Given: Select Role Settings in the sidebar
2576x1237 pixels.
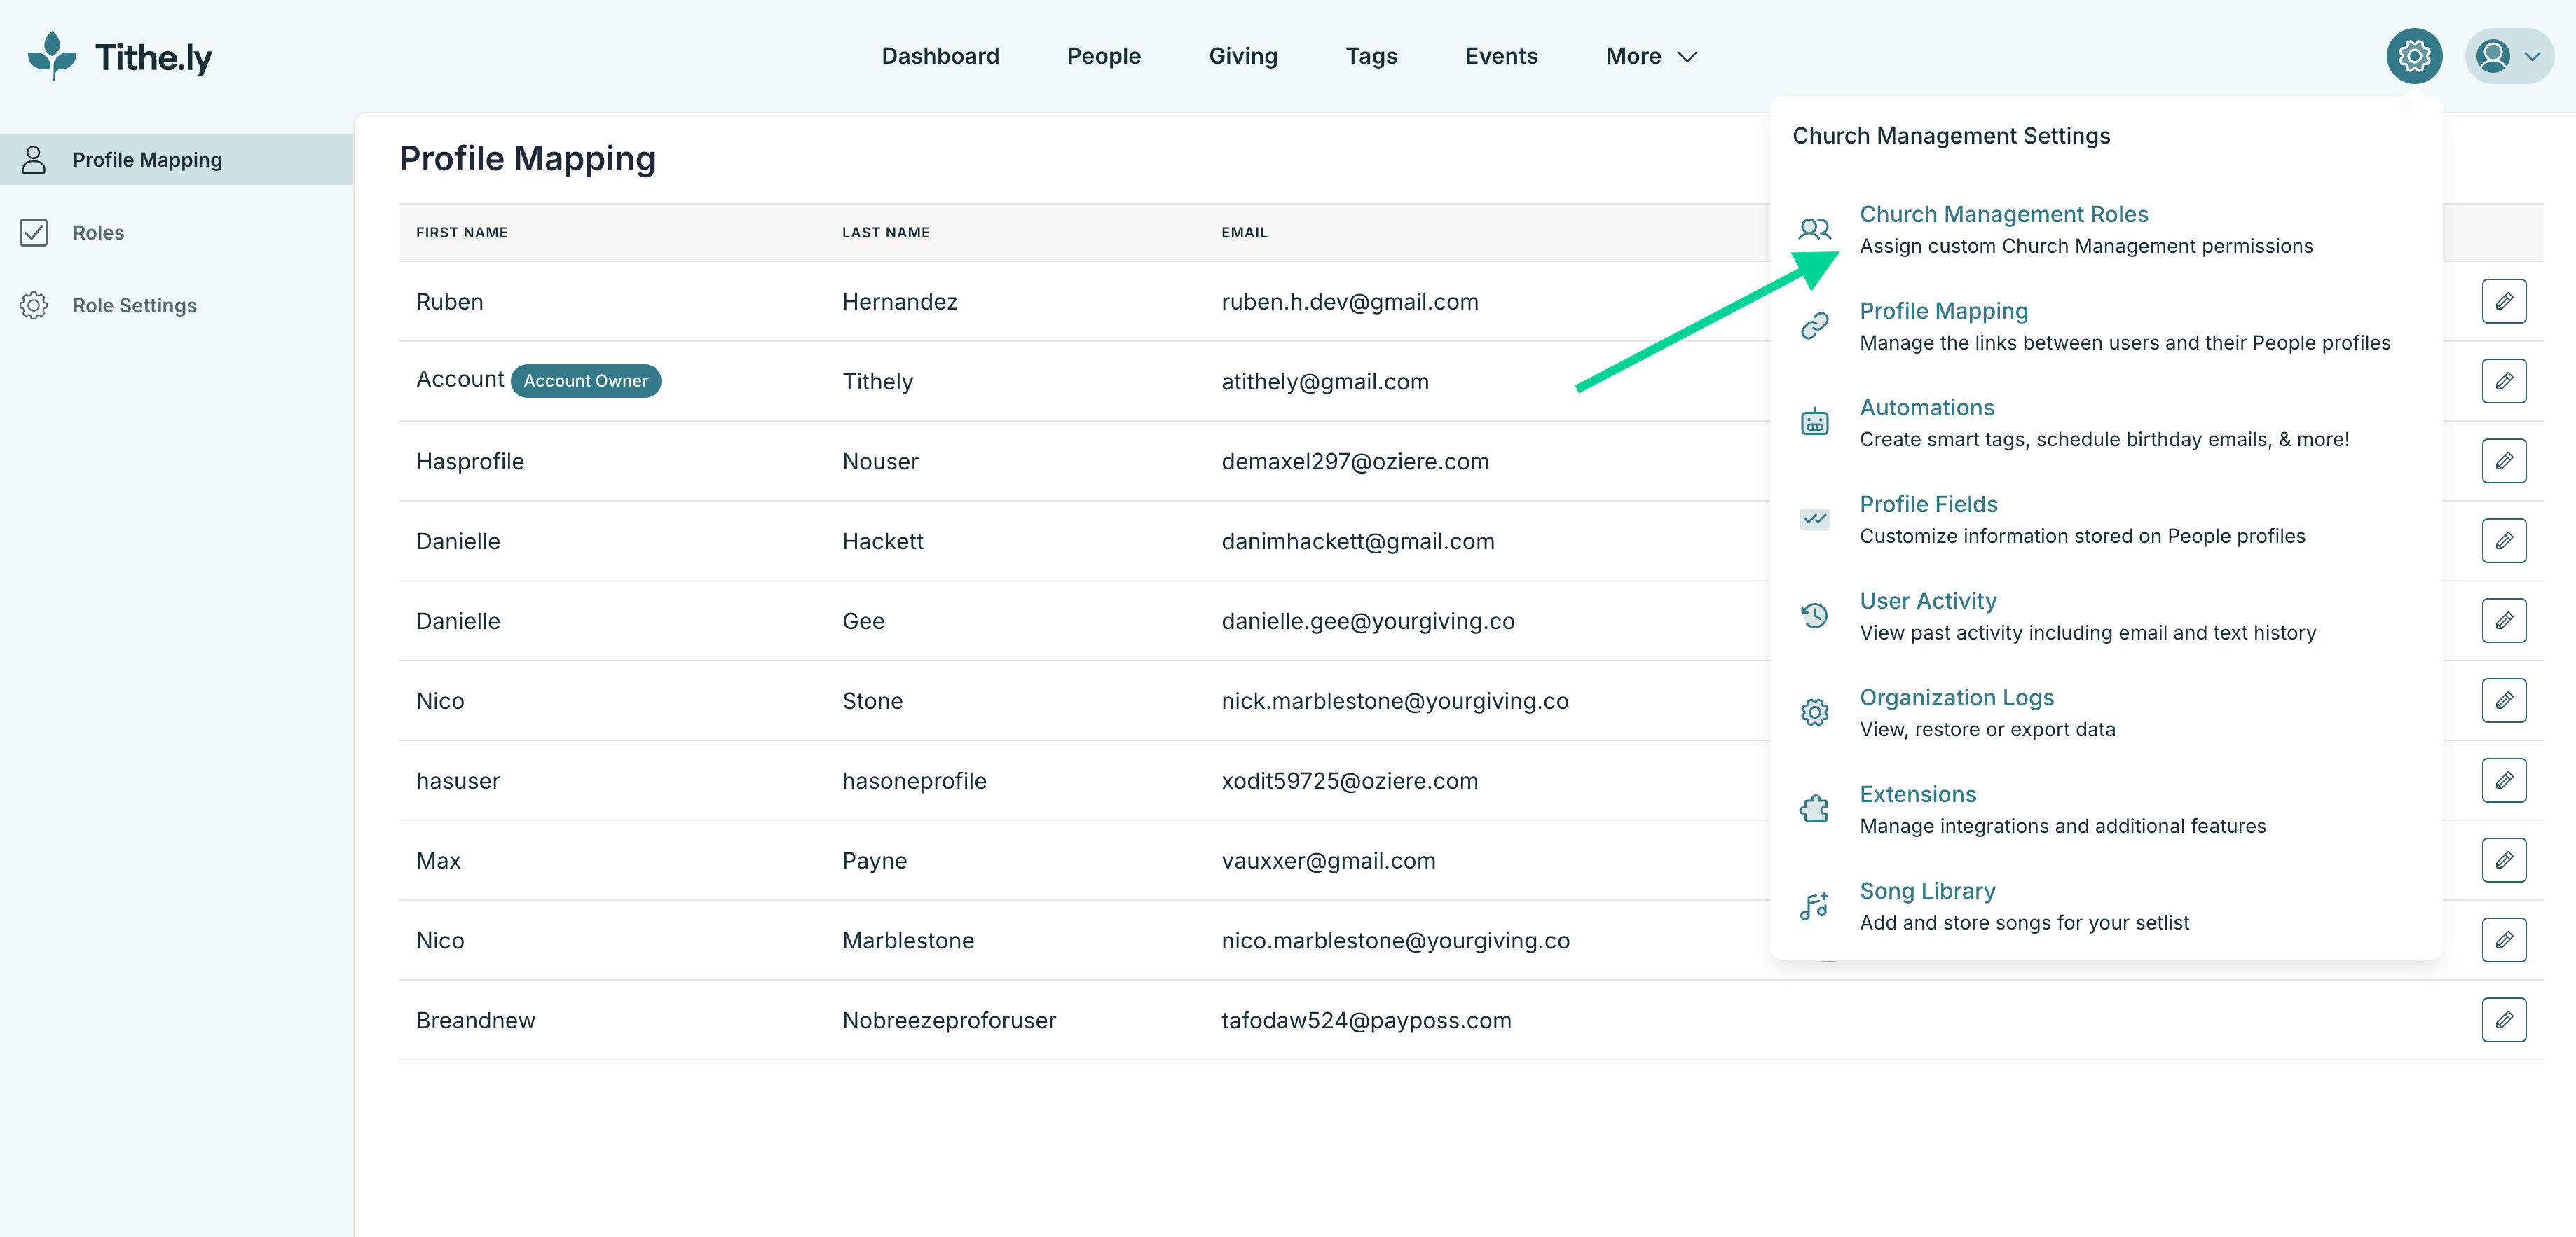Looking at the screenshot, I should point(176,306).
